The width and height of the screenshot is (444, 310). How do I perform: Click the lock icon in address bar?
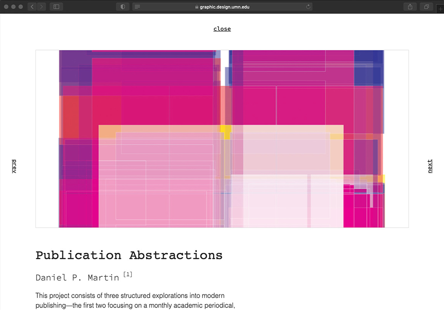(x=197, y=7)
